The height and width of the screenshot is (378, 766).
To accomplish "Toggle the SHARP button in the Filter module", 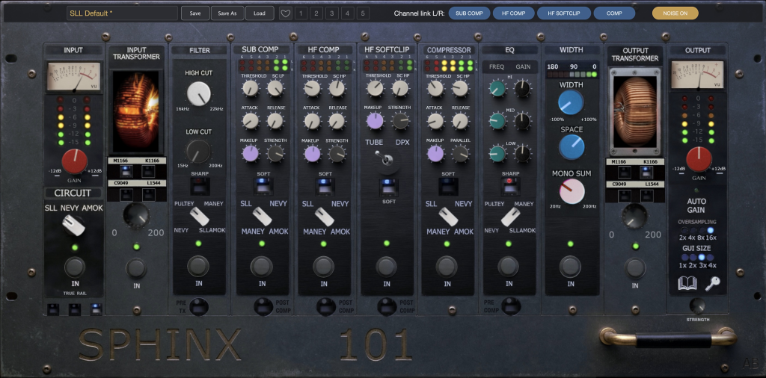I will [199, 185].
